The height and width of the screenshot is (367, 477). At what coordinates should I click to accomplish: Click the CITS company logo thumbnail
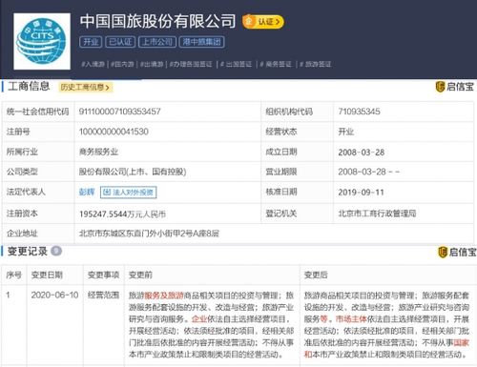(x=42, y=41)
